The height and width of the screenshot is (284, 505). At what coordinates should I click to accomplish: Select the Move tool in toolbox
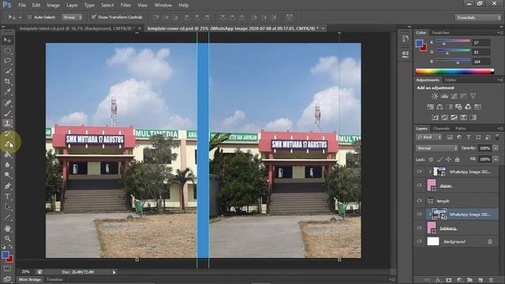[7, 40]
